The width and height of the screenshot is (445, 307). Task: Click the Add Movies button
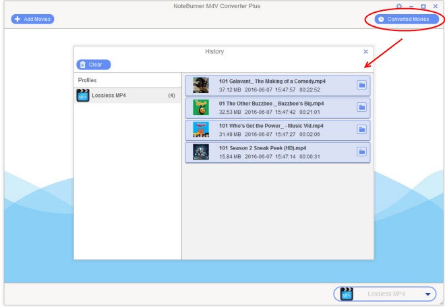click(32, 19)
